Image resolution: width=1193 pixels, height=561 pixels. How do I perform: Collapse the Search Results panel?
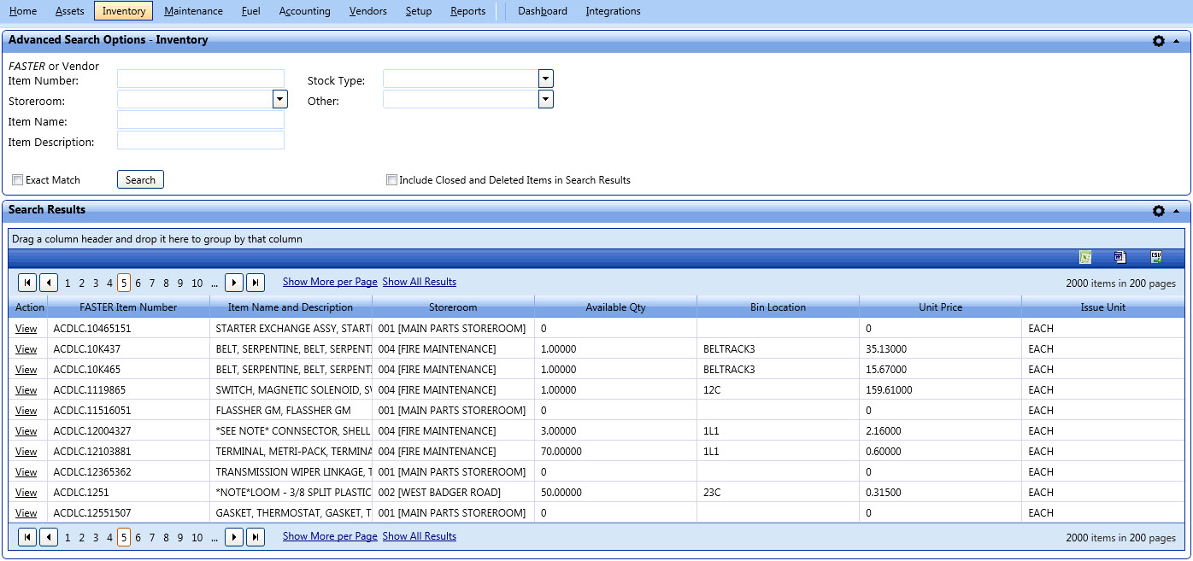1177,211
